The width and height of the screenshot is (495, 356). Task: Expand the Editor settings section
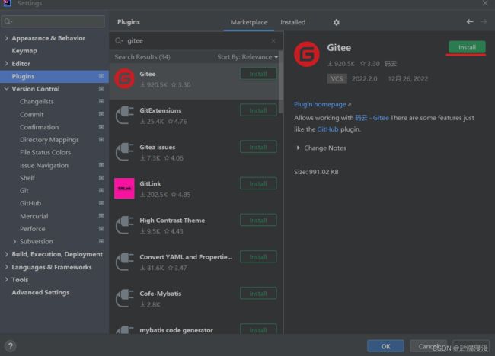6,63
